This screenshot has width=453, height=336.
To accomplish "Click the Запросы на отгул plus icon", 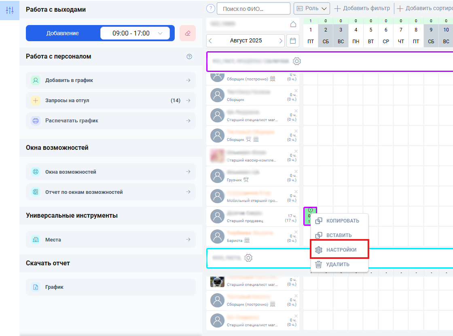I will (x=36, y=101).
